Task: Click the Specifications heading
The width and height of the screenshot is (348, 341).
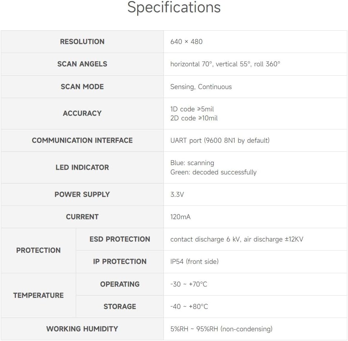Action: tap(174, 8)
